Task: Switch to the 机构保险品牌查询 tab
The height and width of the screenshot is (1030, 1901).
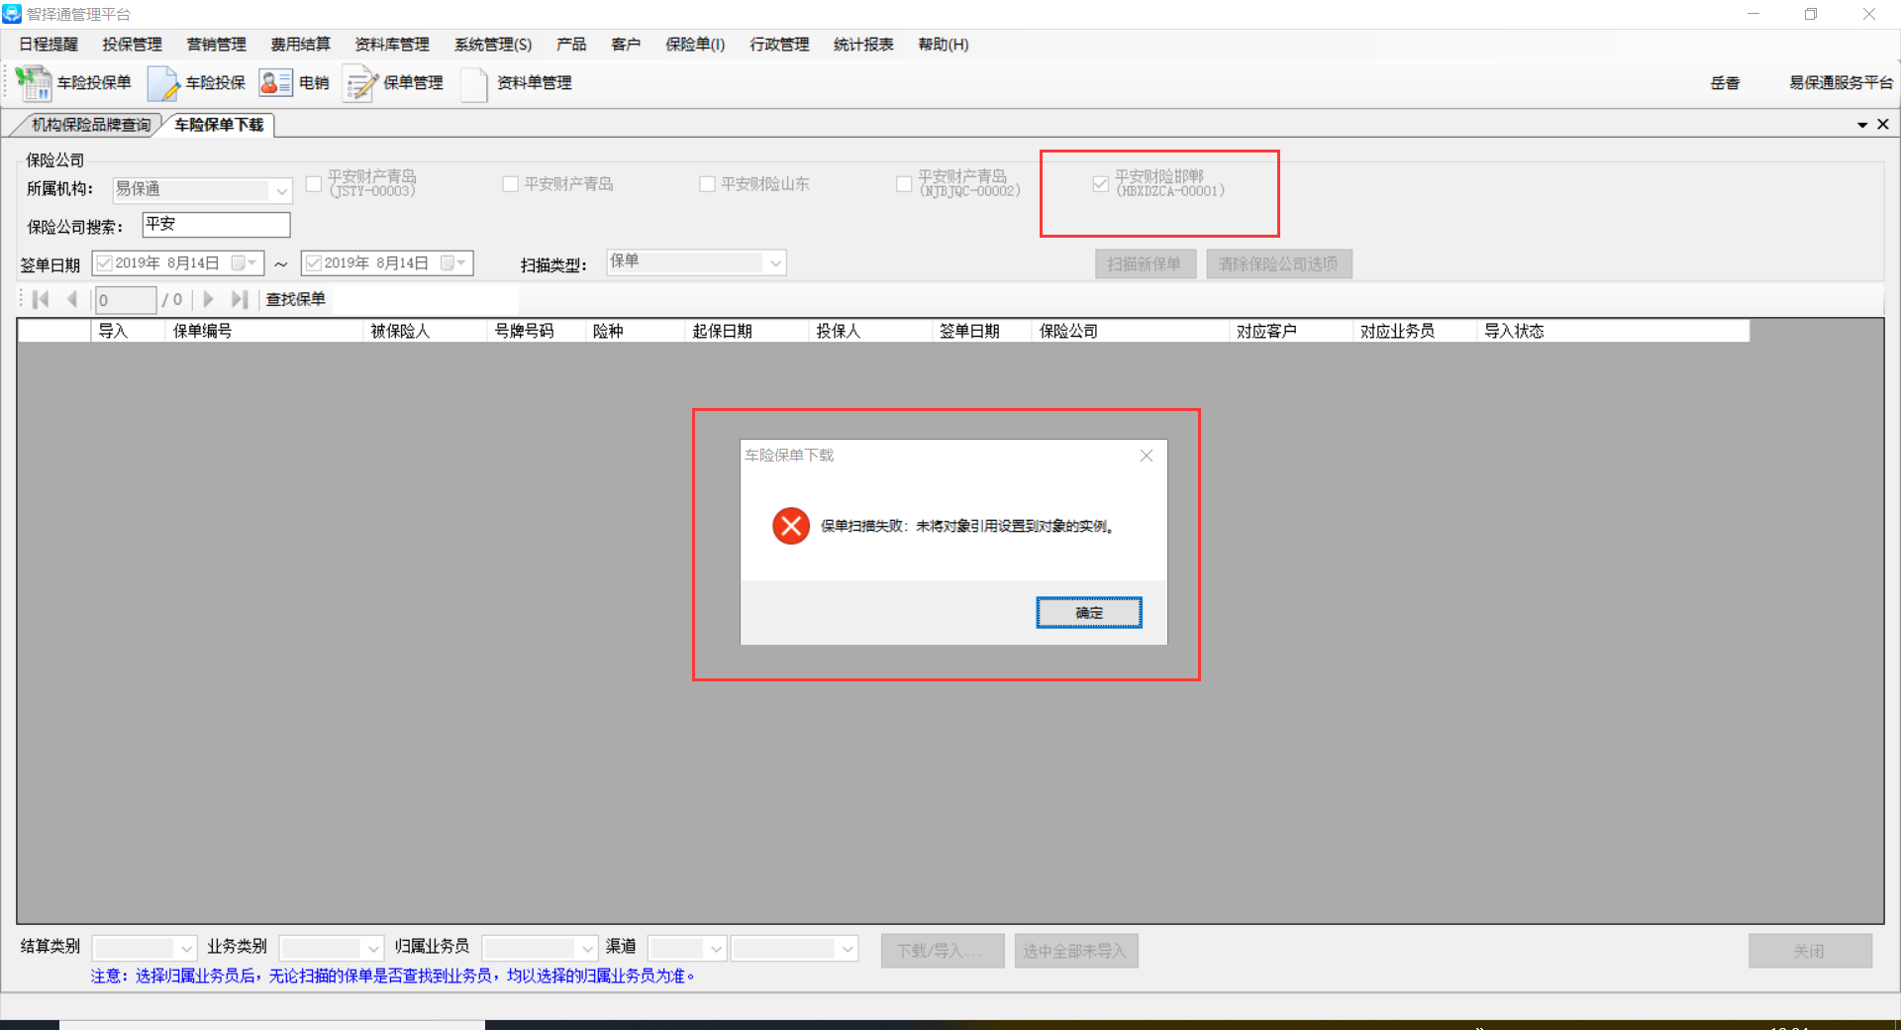Action: (91, 125)
